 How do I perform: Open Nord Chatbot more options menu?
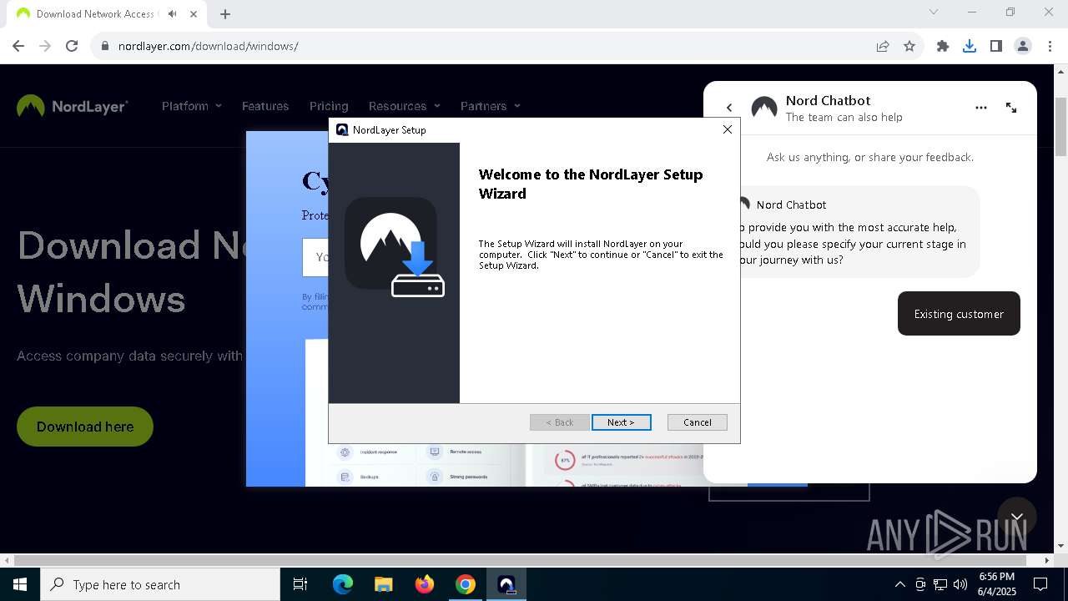coord(981,108)
